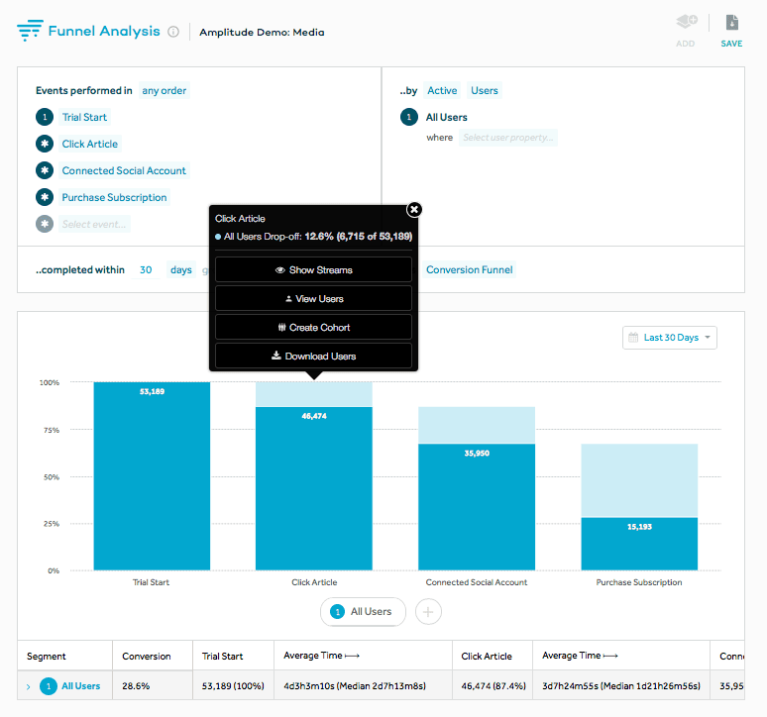767x717 pixels.
Task: Click the Add to dashboard icon
Action: click(685, 24)
